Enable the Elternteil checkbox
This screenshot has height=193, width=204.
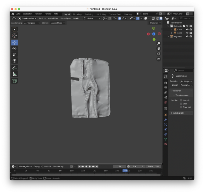tap(181, 107)
